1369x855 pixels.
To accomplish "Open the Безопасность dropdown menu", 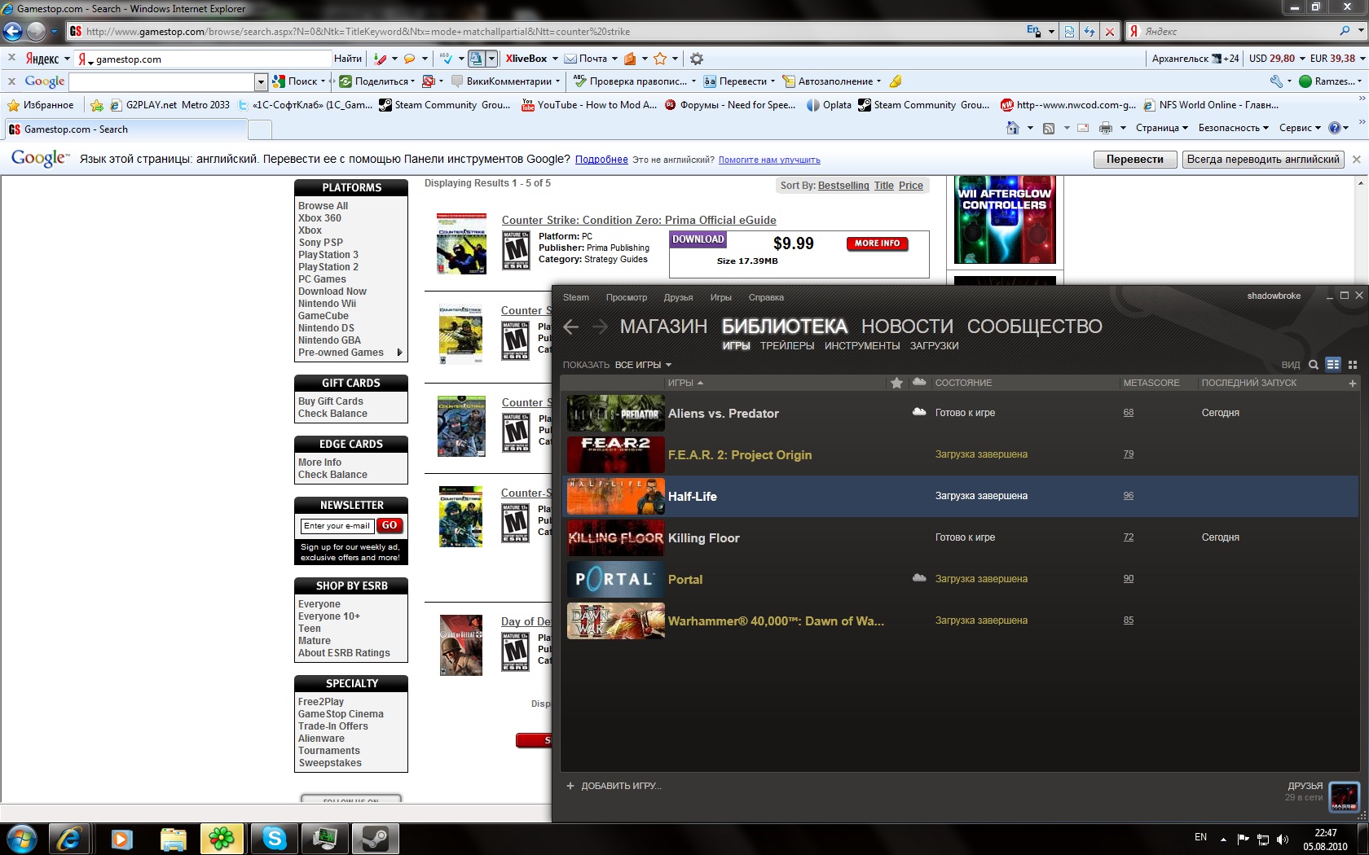I will pyautogui.click(x=1234, y=128).
